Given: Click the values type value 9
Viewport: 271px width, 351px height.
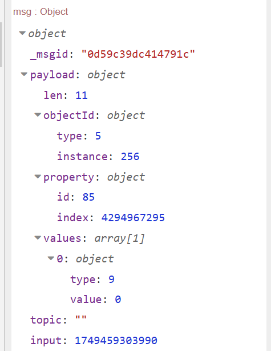Looking at the screenshot, I should click(x=111, y=279).
